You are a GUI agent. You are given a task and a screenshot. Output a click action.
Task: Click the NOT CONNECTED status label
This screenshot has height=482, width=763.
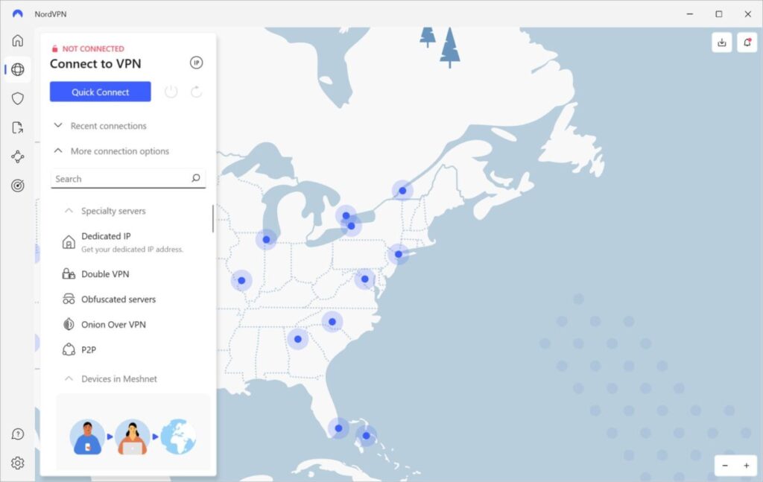coord(88,48)
